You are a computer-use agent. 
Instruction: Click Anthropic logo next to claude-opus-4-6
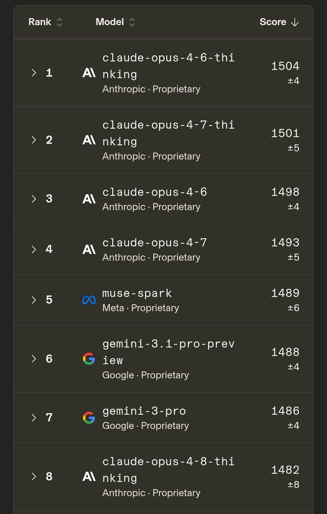89,199
